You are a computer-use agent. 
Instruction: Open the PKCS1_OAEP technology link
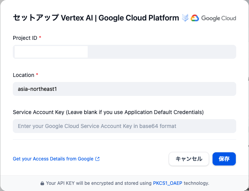tap(168, 183)
